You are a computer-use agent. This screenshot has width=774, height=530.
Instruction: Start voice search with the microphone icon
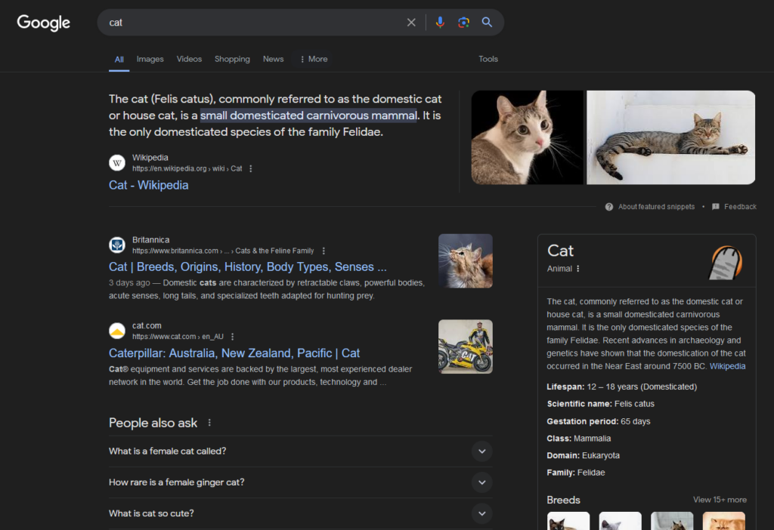(x=440, y=22)
